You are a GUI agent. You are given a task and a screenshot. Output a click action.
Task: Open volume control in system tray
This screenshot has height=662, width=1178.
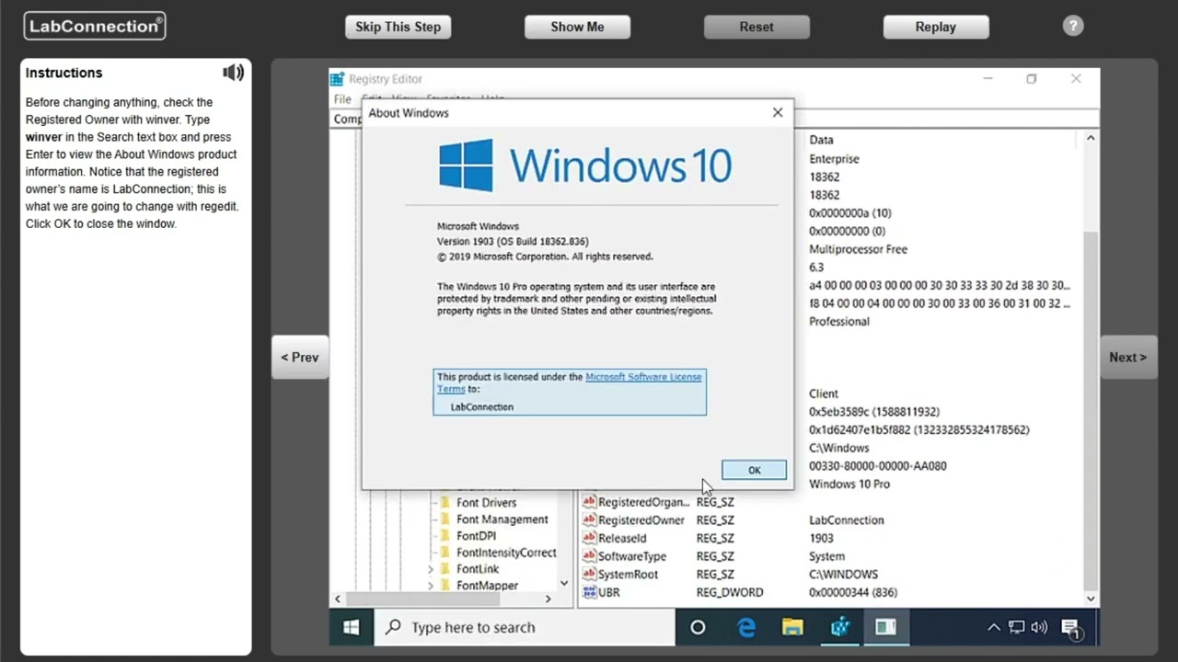(x=1040, y=627)
